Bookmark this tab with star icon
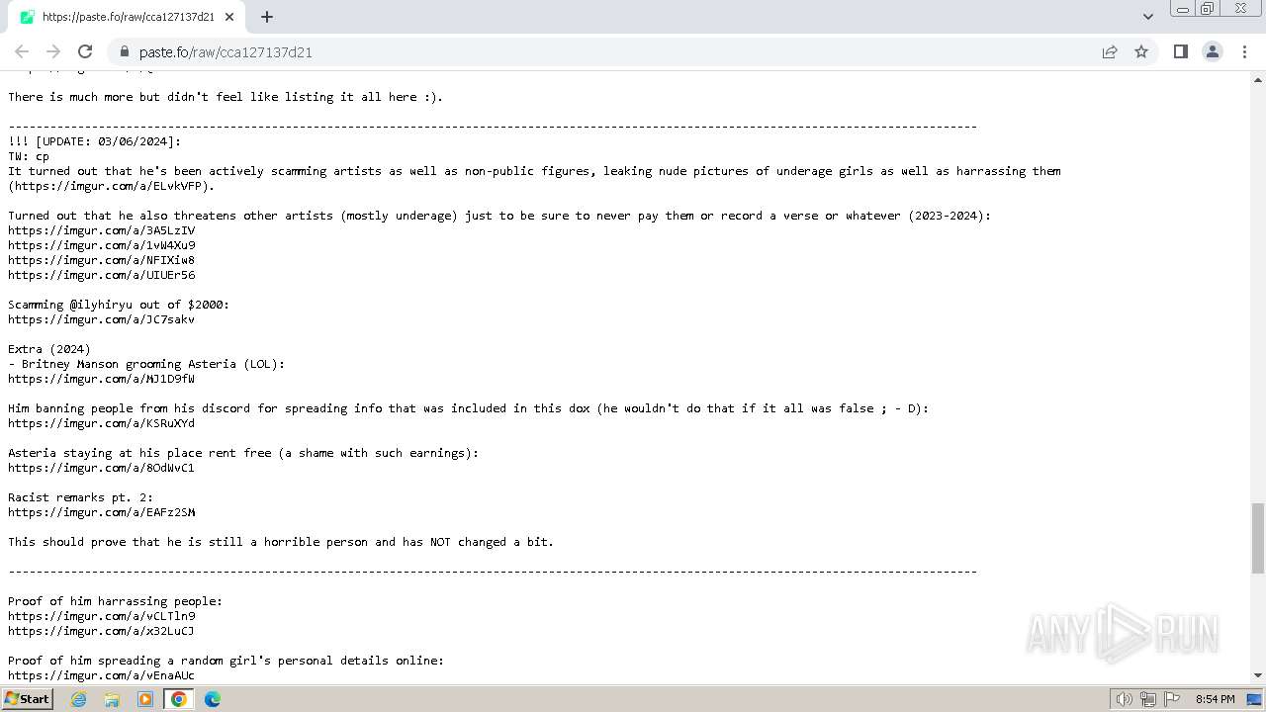 click(1141, 51)
